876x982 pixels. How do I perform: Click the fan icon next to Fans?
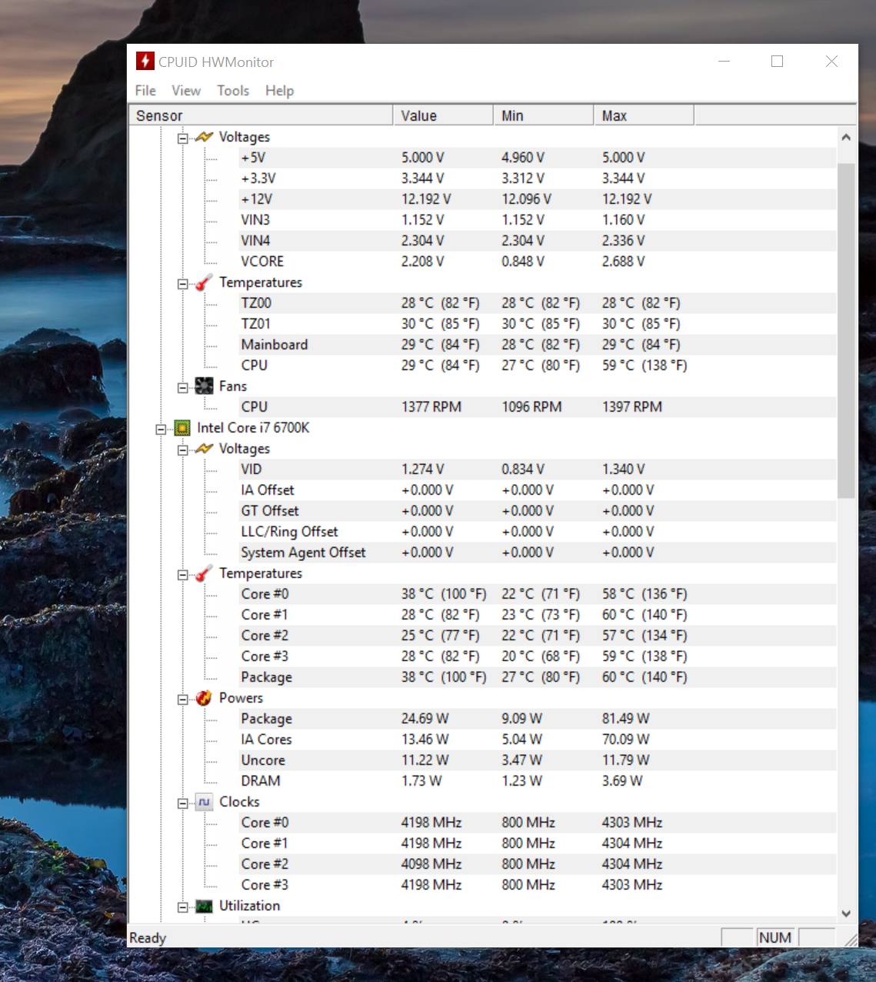coord(204,386)
